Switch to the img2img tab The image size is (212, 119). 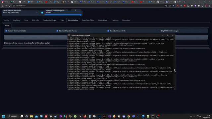click(x=17, y=20)
